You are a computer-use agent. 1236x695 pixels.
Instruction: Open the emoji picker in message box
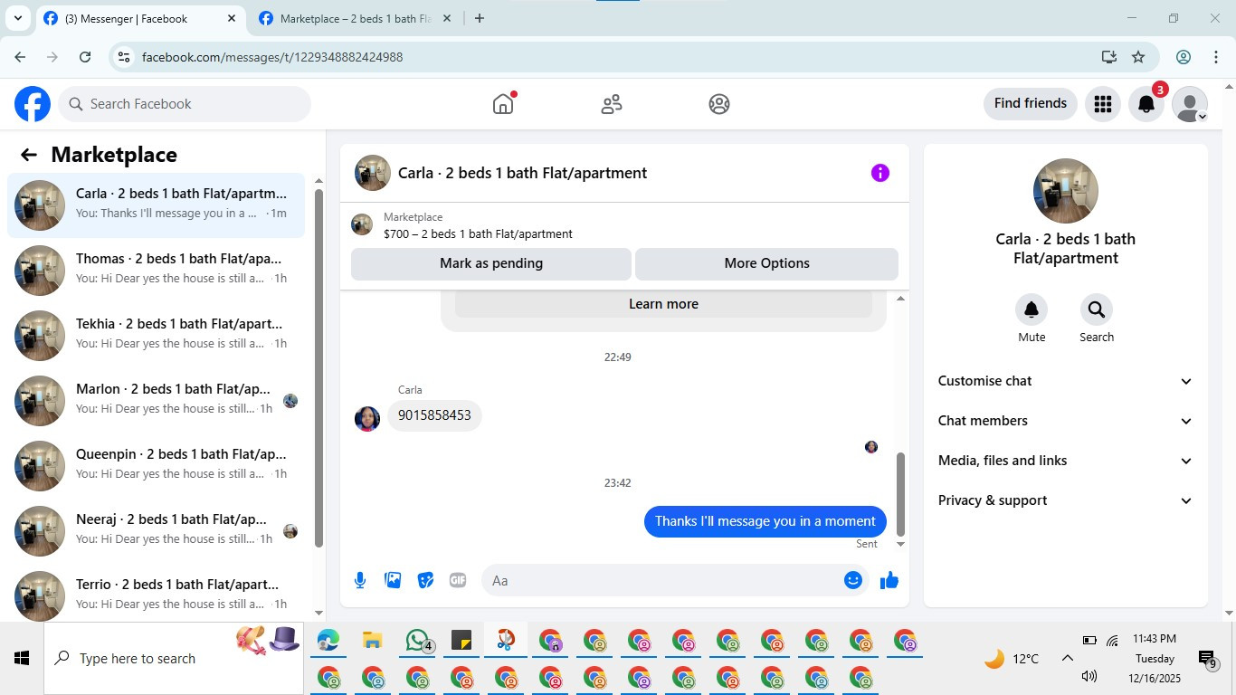pyautogui.click(x=853, y=580)
